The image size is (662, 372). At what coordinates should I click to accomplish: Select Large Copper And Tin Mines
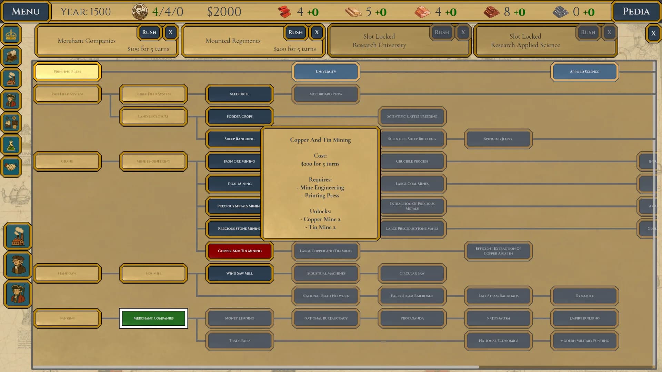point(326,251)
